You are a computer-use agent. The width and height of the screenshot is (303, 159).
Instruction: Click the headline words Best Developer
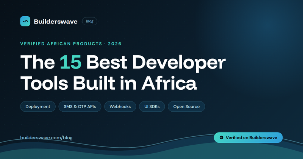tap(156, 63)
